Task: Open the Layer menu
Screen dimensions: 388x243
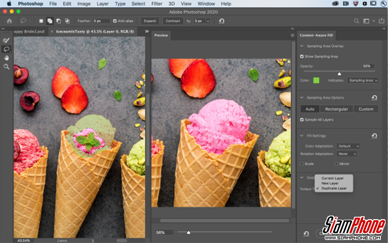Action: [103, 4]
